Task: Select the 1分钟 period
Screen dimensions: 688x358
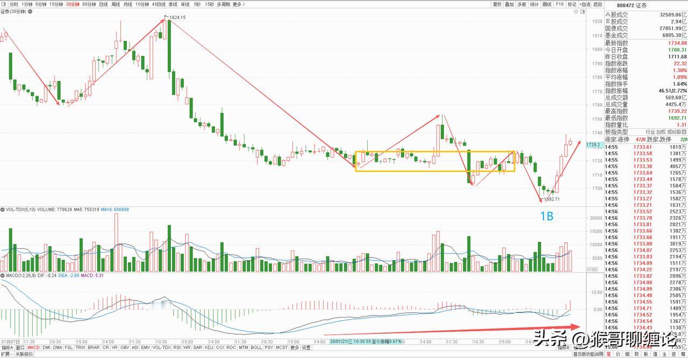Action: [27, 4]
